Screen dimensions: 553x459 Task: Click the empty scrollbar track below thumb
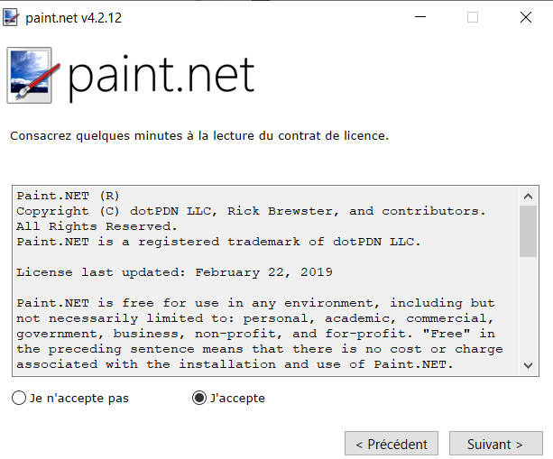point(528,307)
